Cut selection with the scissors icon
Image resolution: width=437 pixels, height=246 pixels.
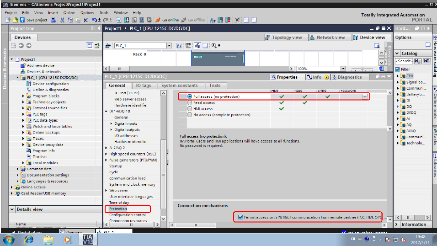pos(62,20)
